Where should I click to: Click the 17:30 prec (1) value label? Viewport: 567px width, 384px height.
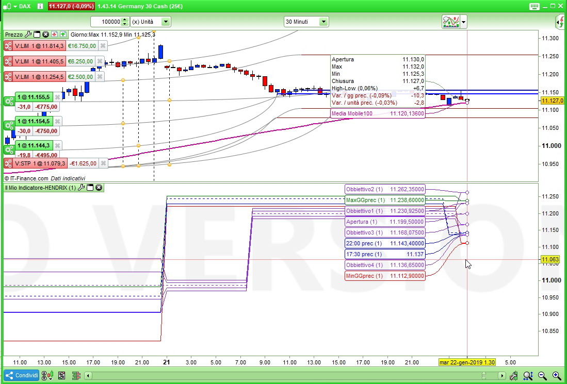click(385, 254)
